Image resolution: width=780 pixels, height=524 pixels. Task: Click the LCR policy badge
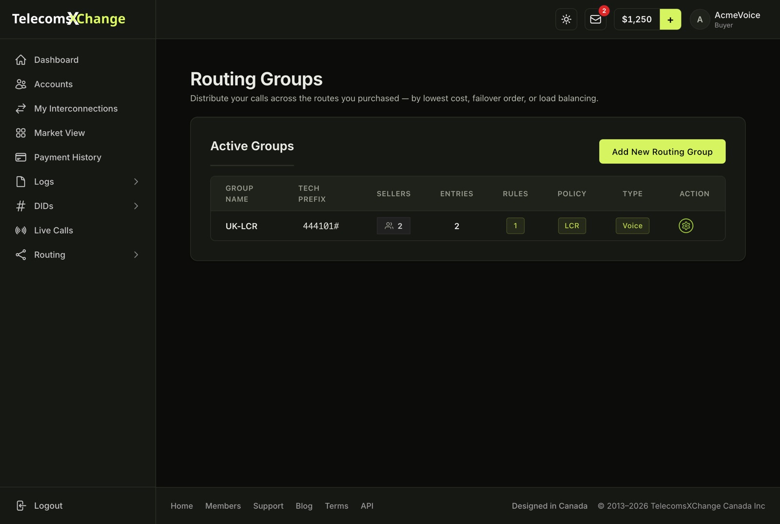coord(572,226)
